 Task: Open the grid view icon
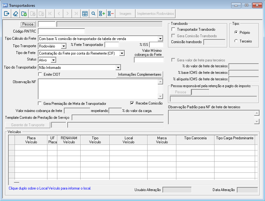point(85,13)
